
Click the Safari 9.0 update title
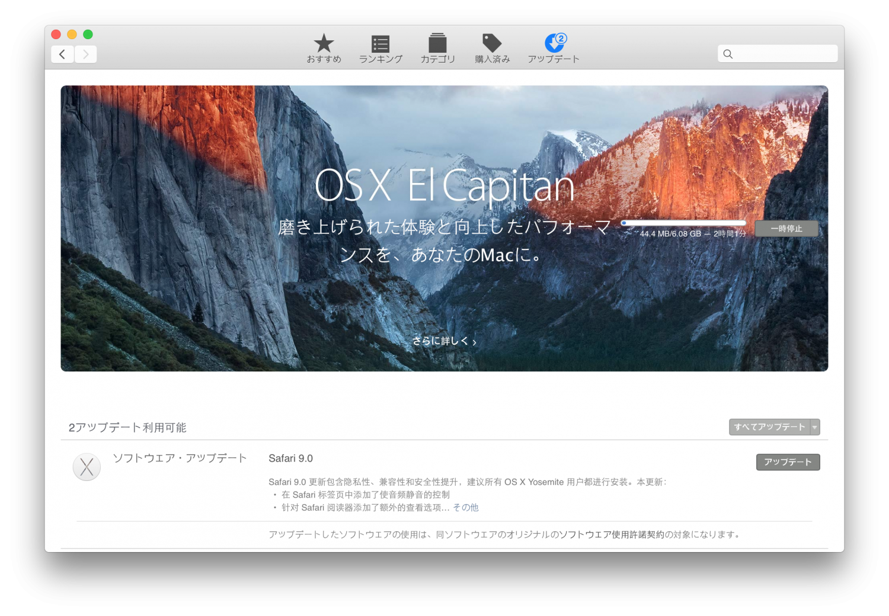[290, 458]
